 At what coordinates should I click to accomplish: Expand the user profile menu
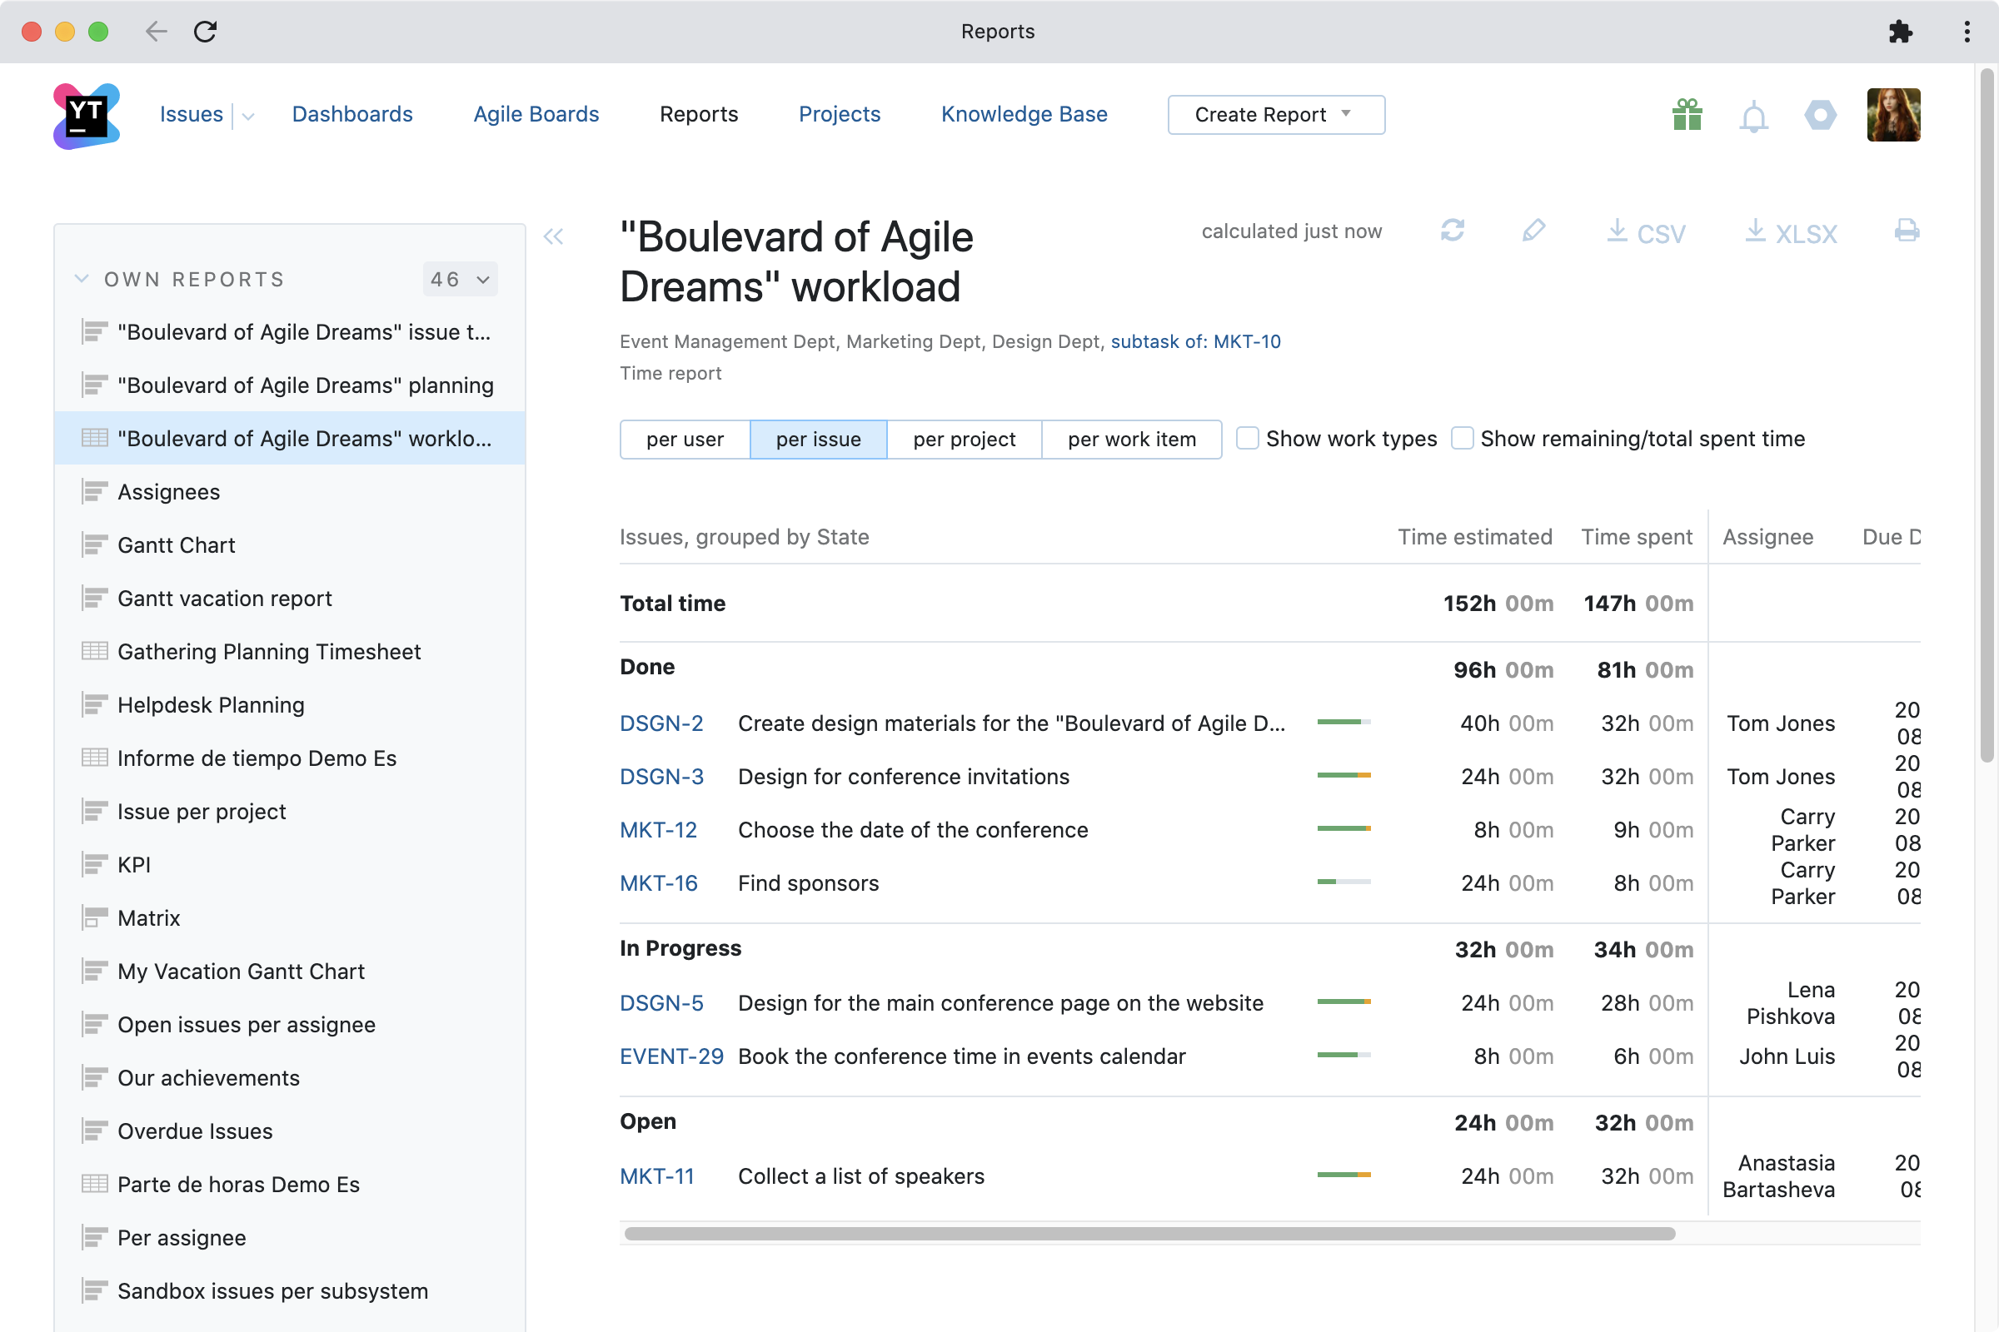click(1898, 115)
